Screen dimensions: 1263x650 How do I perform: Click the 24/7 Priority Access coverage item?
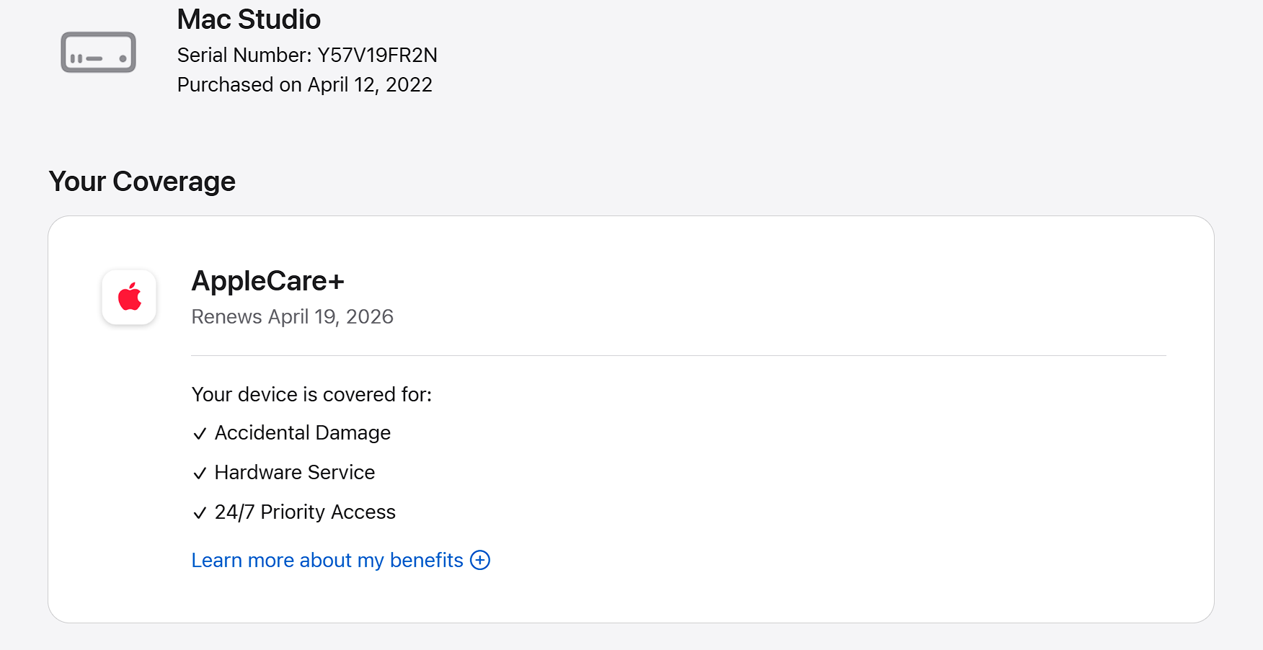(305, 512)
